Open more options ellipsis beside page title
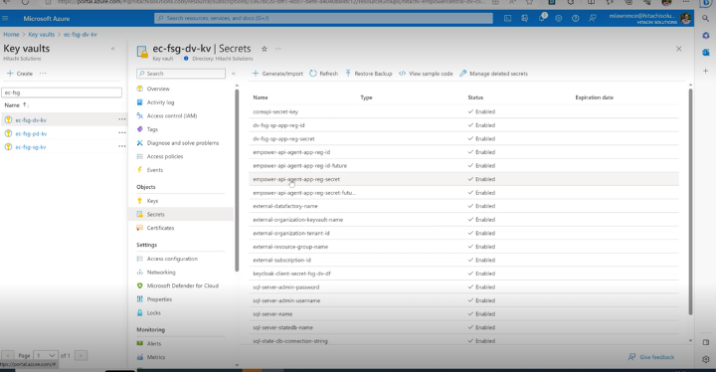Screen dimensions: 716x372 tap(277, 49)
